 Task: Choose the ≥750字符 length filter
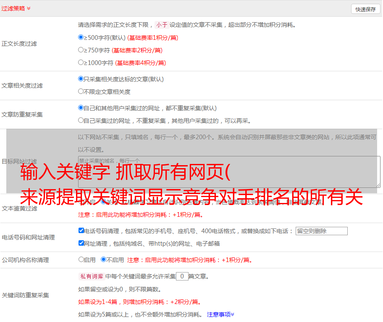[x=81, y=50]
